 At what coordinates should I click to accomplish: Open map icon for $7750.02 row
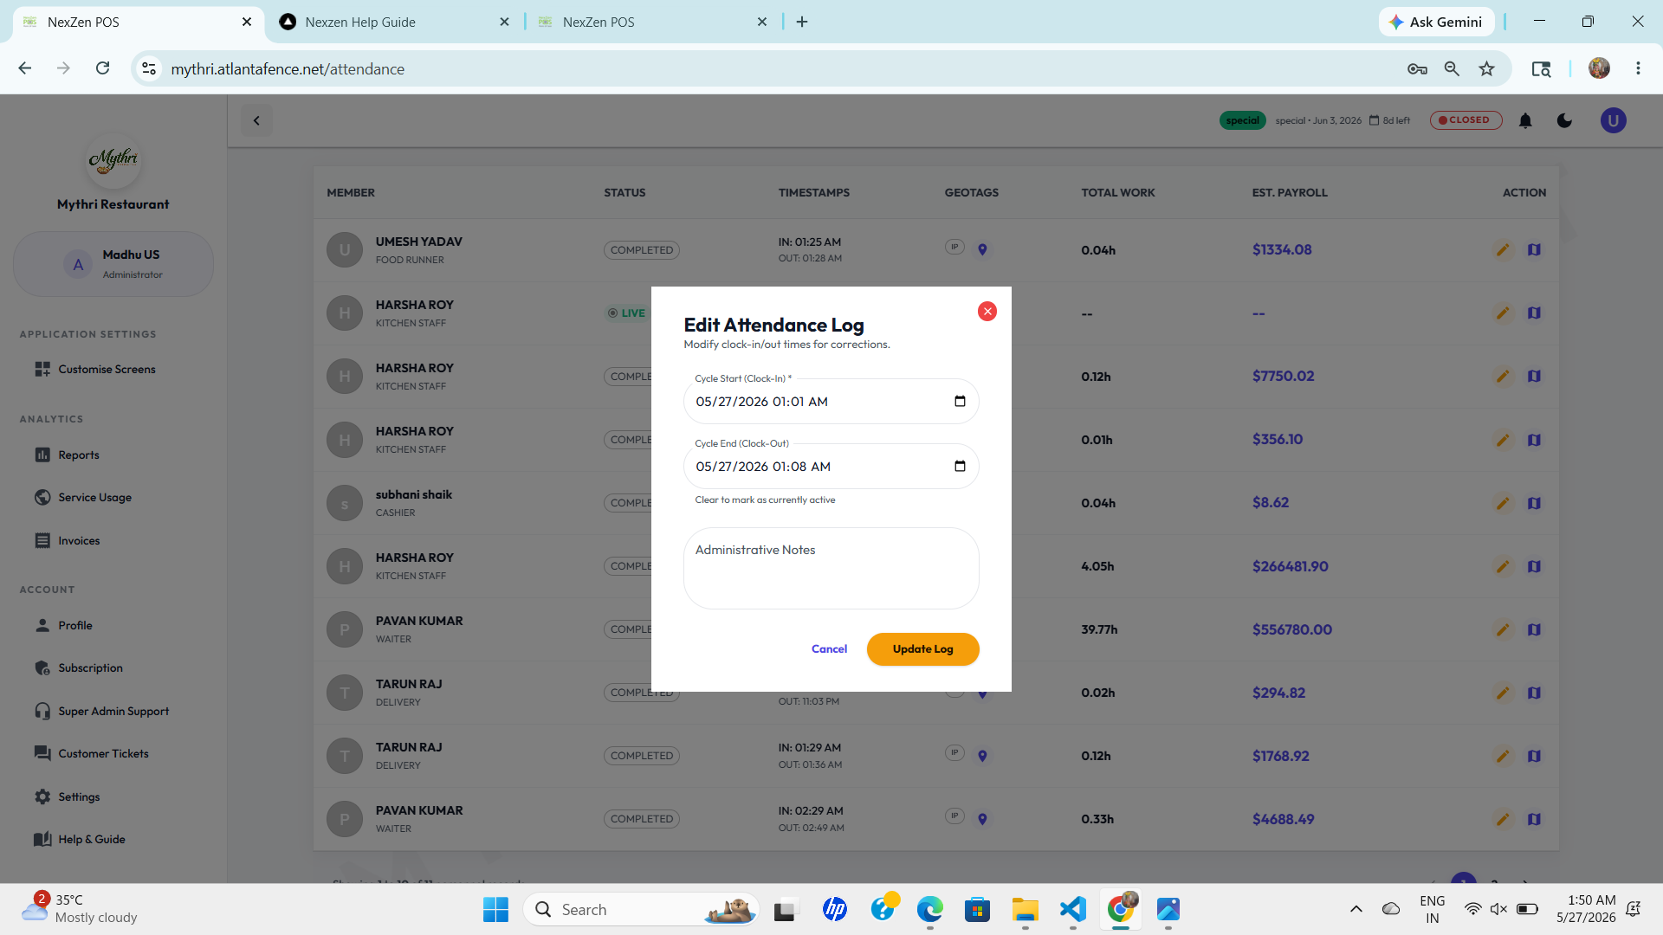tap(1534, 377)
